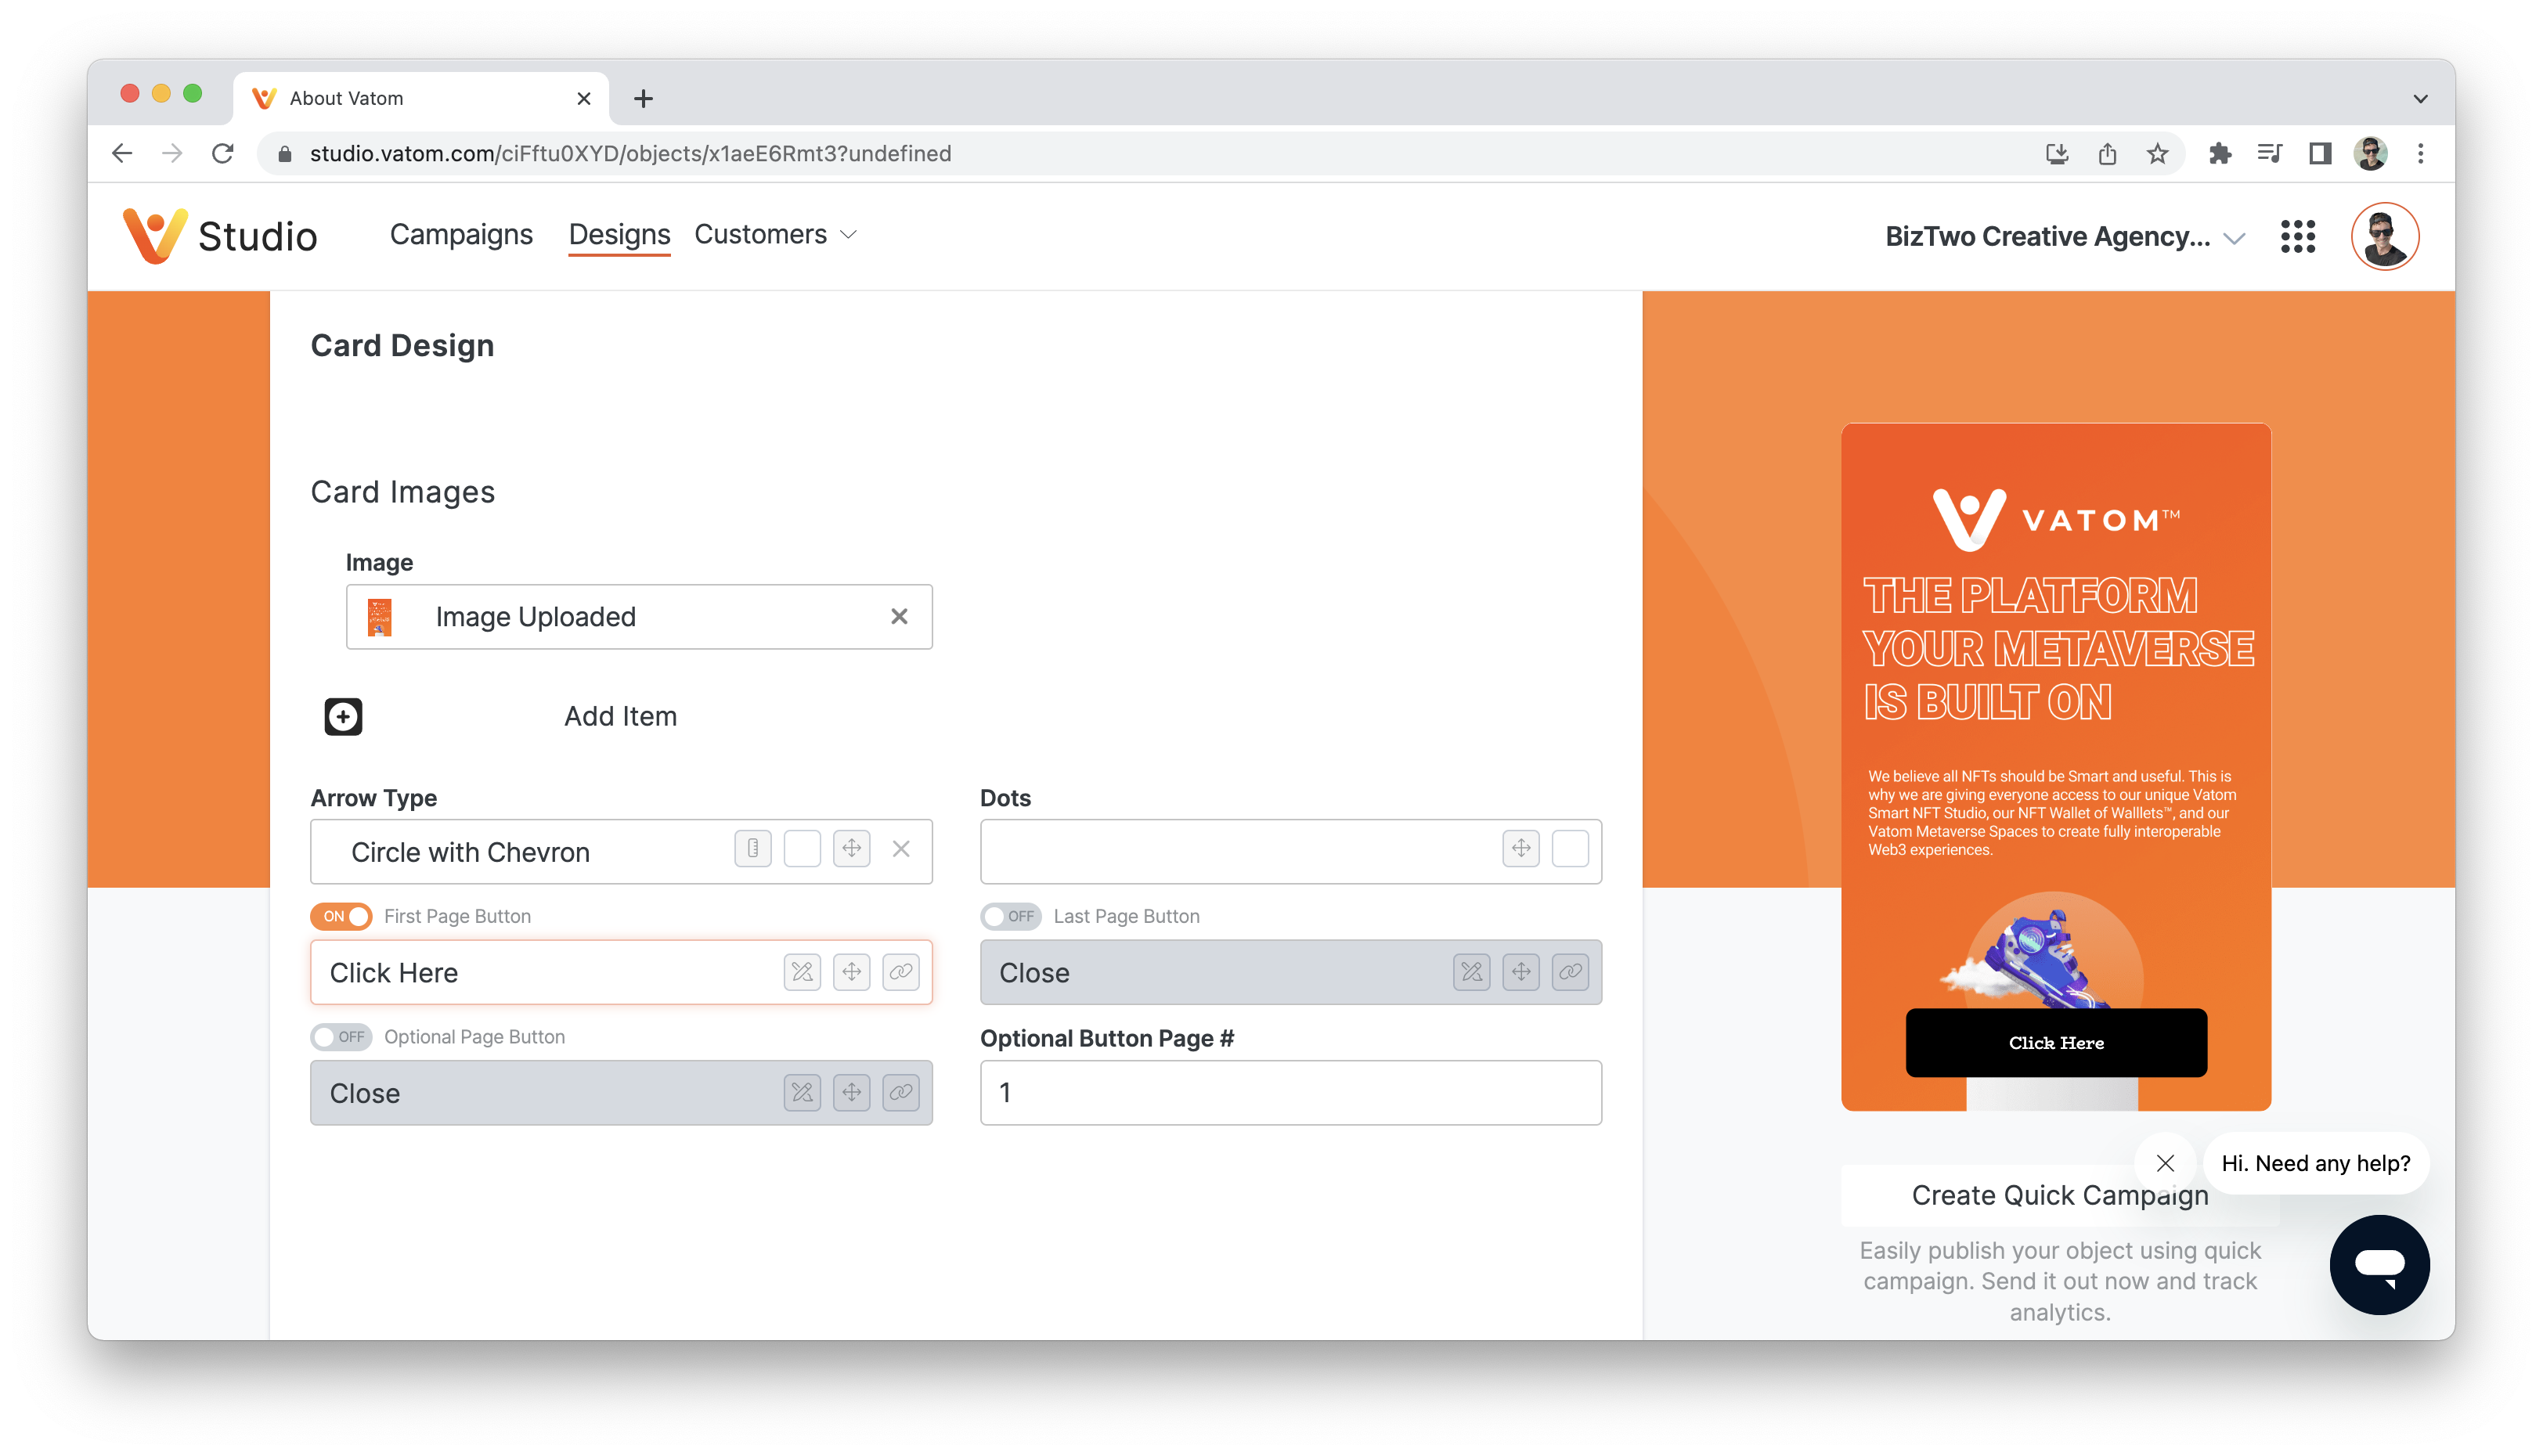Open the uploaded image thumbnail
This screenshot has height=1456, width=2543.
(x=379, y=617)
